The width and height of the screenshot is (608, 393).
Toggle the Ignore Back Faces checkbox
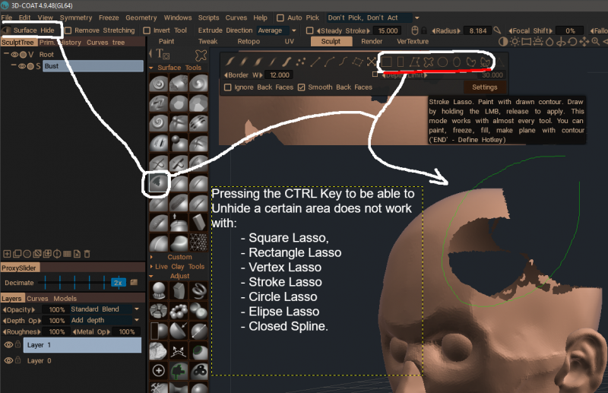click(x=228, y=87)
